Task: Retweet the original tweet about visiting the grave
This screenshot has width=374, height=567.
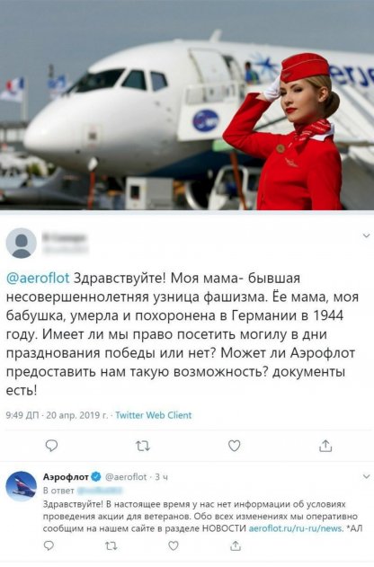Action: pyautogui.click(x=143, y=446)
